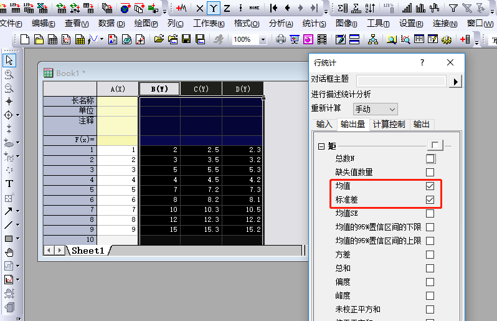
Task: Choose the Pan hand tool
Action: click(x=9, y=252)
